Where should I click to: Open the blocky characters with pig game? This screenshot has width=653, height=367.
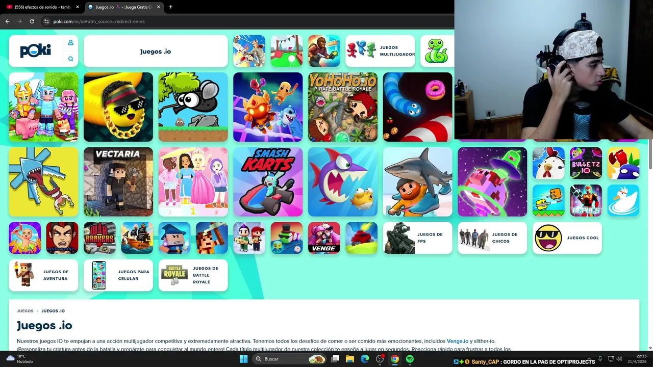pos(43,107)
